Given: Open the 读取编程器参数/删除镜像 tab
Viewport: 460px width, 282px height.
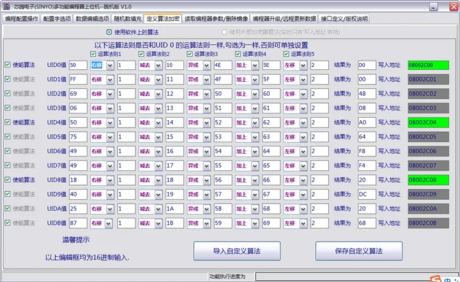Looking at the screenshot, I should (x=217, y=19).
